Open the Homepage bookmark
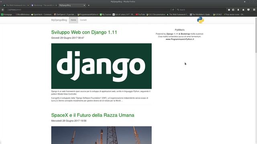Image resolution: width=257 pixels, height=144 pixels. pyautogui.click(x=6, y=14)
